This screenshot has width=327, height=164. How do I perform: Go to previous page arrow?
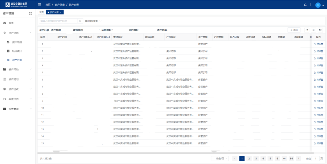click(235, 159)
